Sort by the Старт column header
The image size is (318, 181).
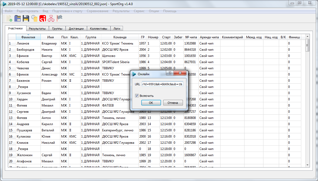[166, 37]
